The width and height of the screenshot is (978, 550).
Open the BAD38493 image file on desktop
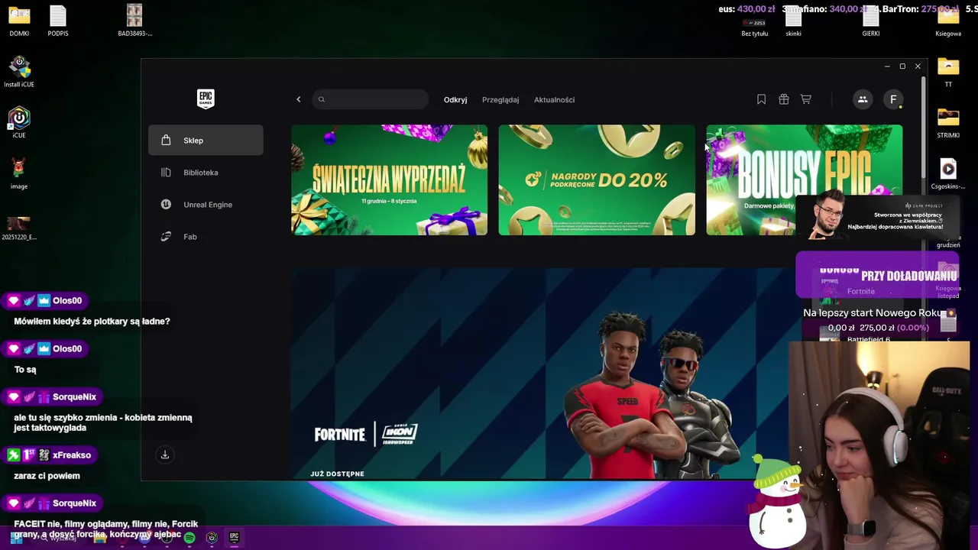134,21
